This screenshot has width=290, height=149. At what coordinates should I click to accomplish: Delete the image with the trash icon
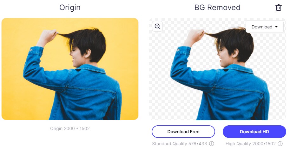tap(278, 8)
